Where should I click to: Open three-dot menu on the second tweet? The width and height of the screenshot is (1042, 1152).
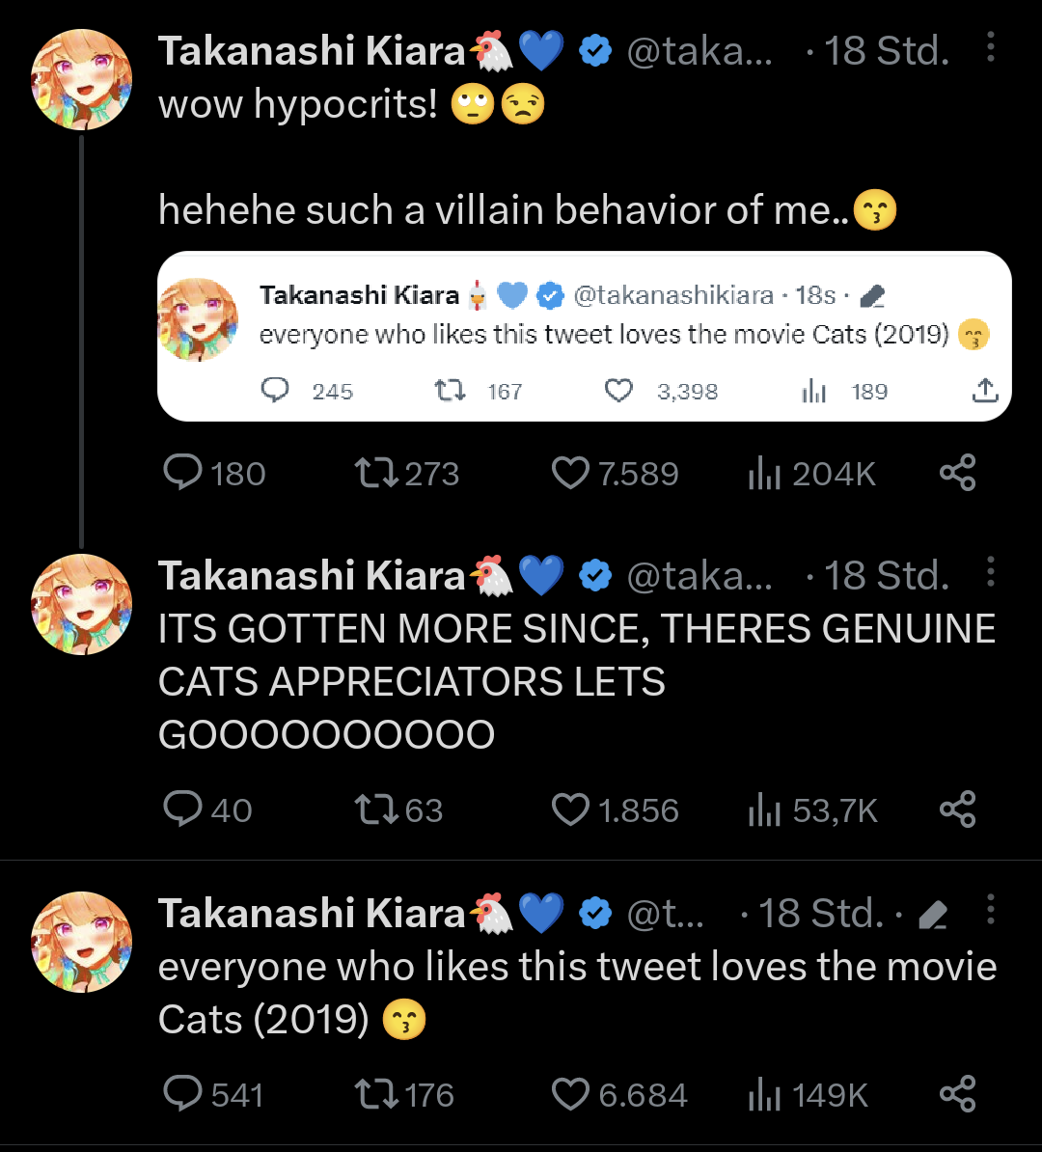990,571
